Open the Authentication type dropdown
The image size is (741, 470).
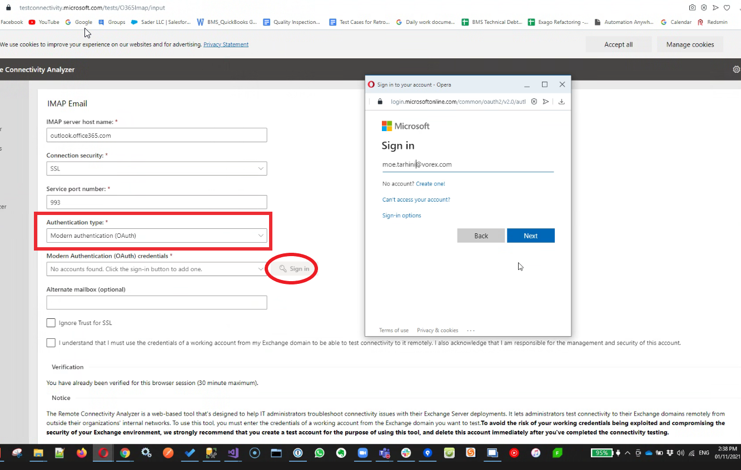tap(156, 236)
